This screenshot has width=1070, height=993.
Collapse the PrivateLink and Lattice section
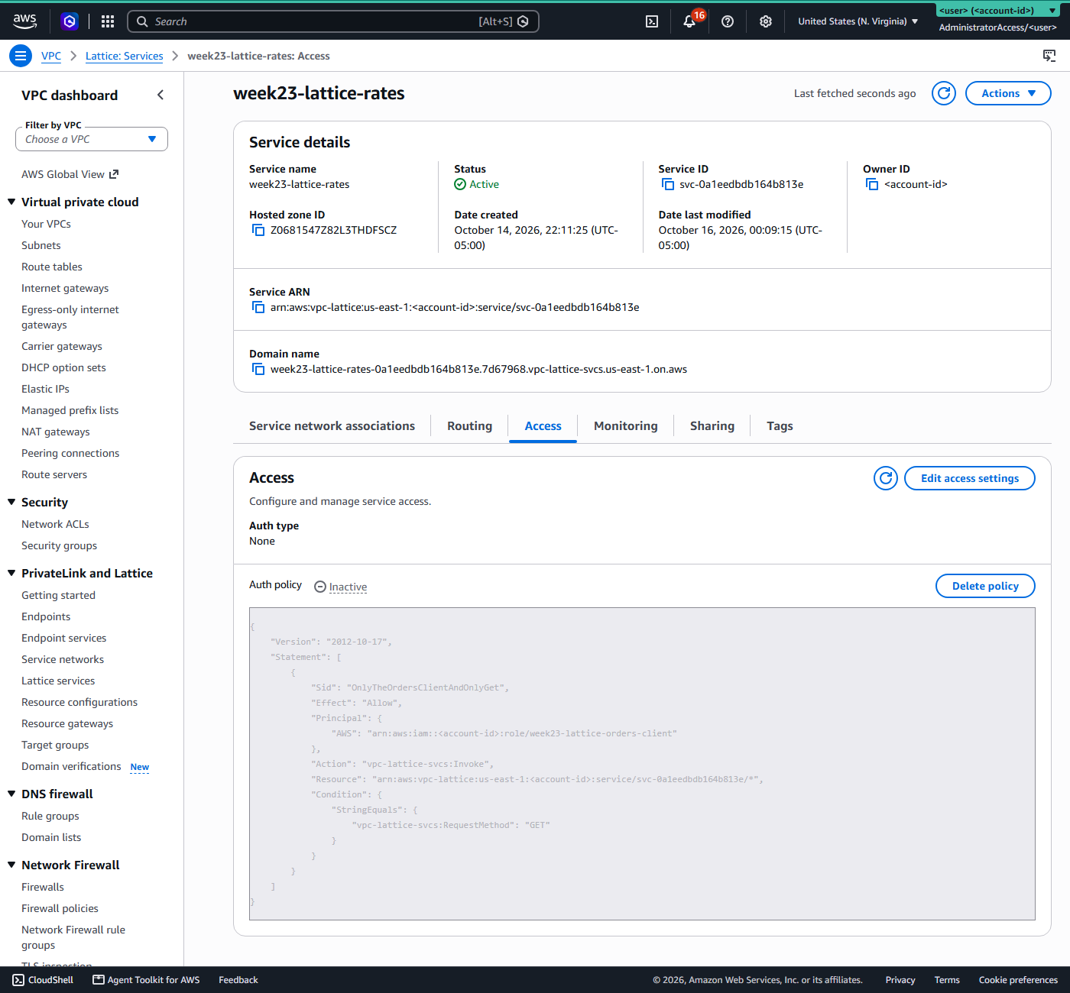point(11,573)
